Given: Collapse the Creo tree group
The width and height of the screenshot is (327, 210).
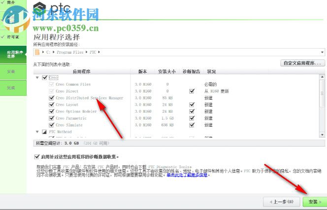Looking at the screenshot, I should [x=37, y=78].
